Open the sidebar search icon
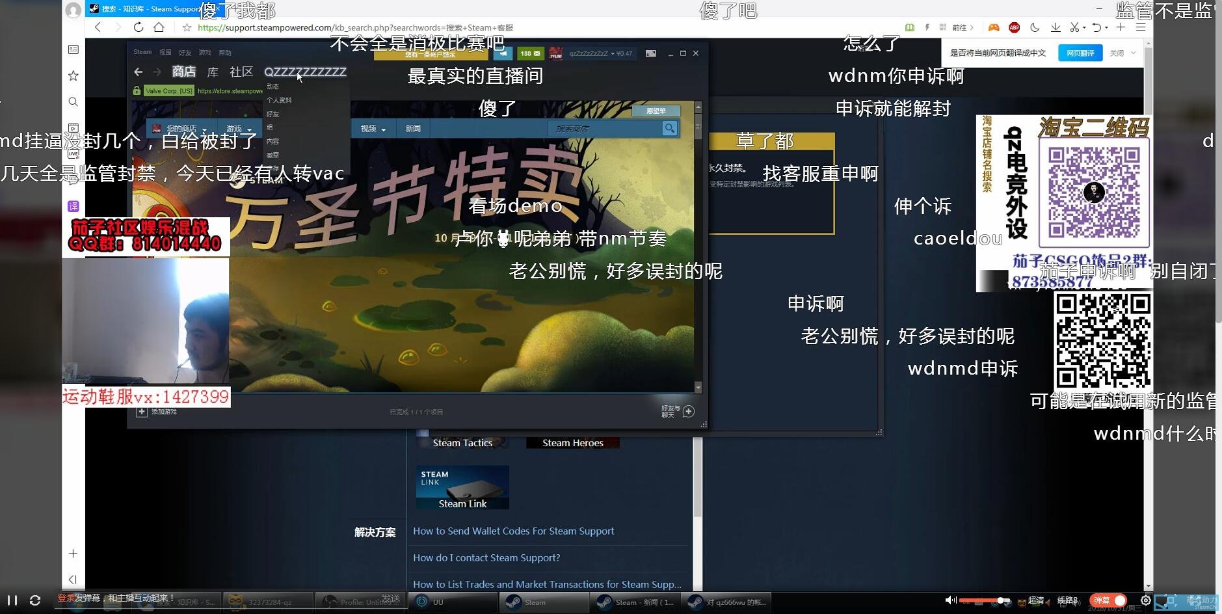The height and width of the screenshot is (614, 1222). pyautogui.click(x=73, y=101)
